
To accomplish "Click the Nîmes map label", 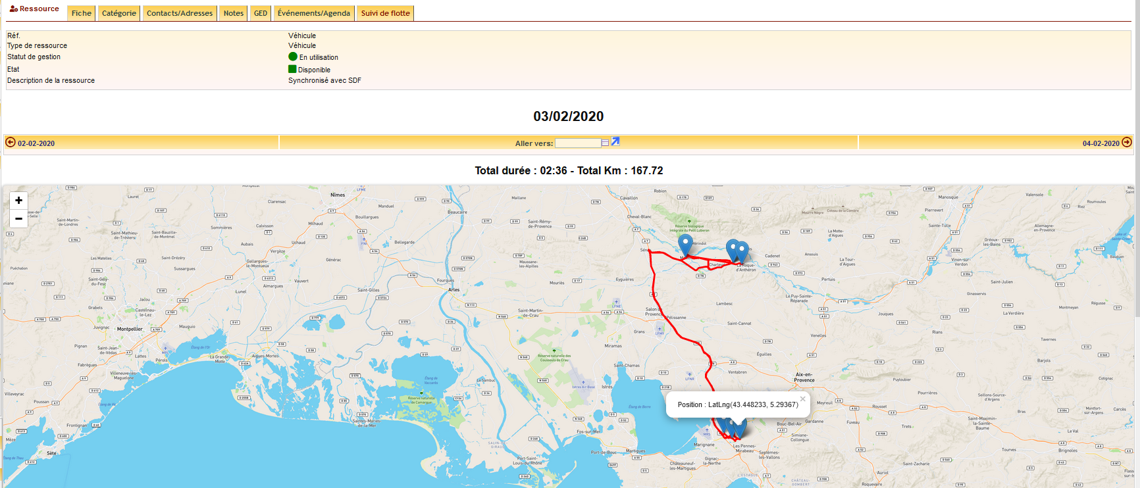I will [338, 195].
